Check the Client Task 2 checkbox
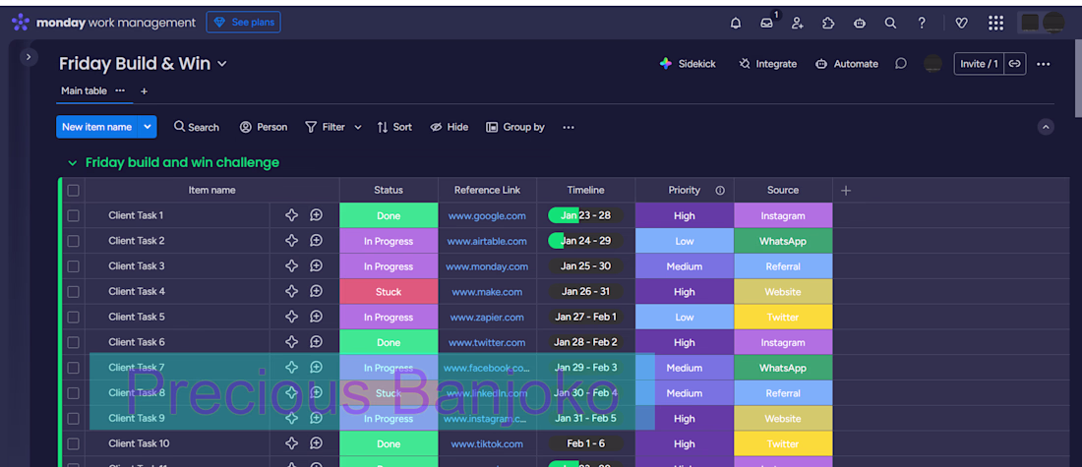 73,241
